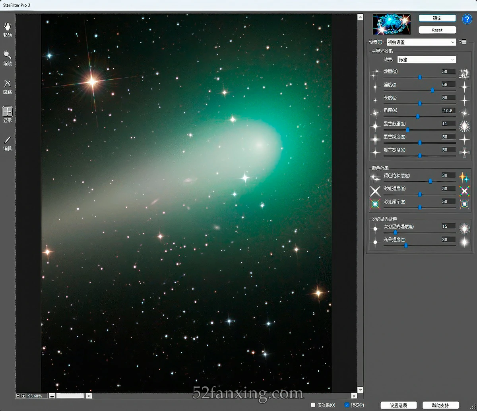This screenshot has width=477, height=411.
Task: Adjust the 数量 slider handle
Action: tap(420, 77)
